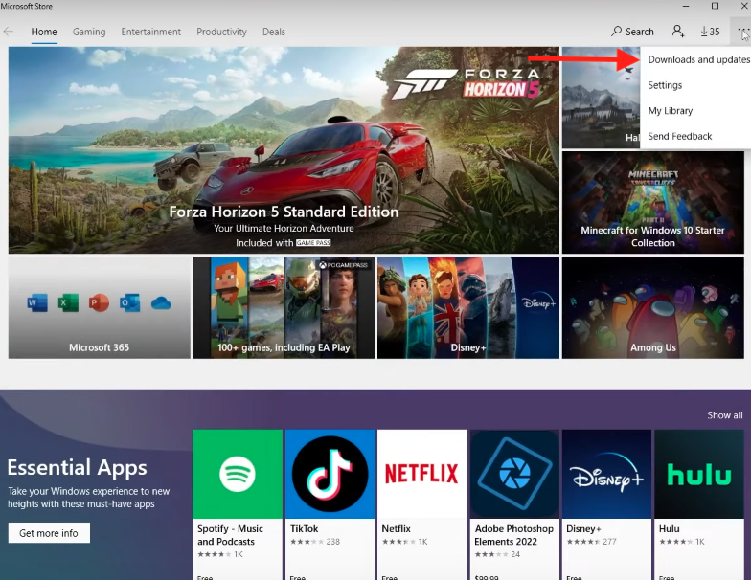Image resolution: width=751 pixels, height=580 pixels.
Task: Click the Word icon in Microsoft 365 tile
Action: [x=37, y=302]
